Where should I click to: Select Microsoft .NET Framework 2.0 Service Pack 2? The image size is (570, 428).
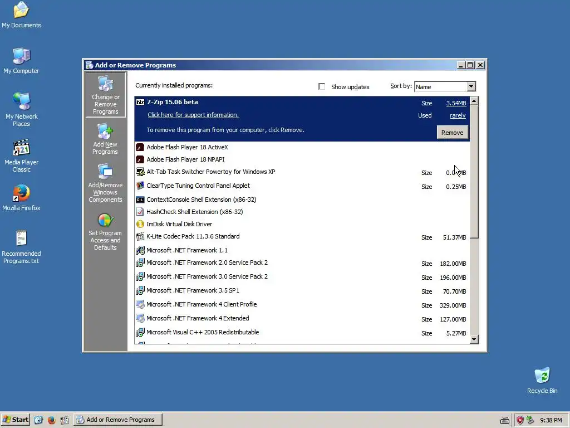302,263
